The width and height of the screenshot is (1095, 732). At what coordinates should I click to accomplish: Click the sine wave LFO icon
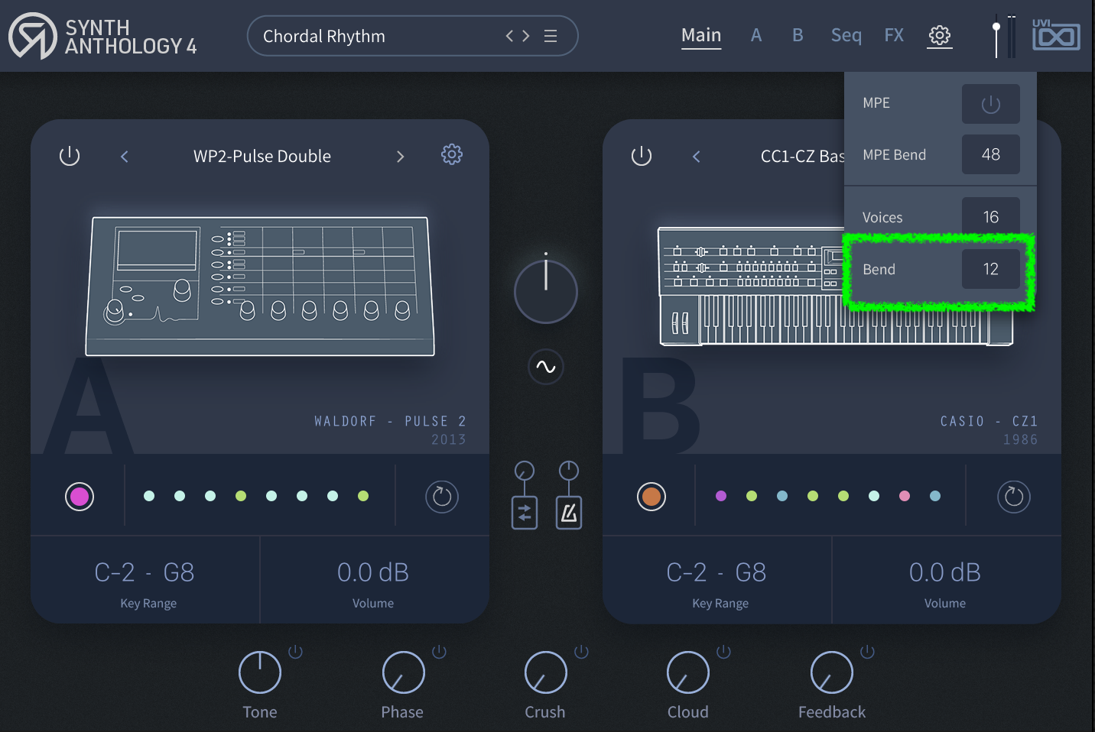(x=546, y=367)
